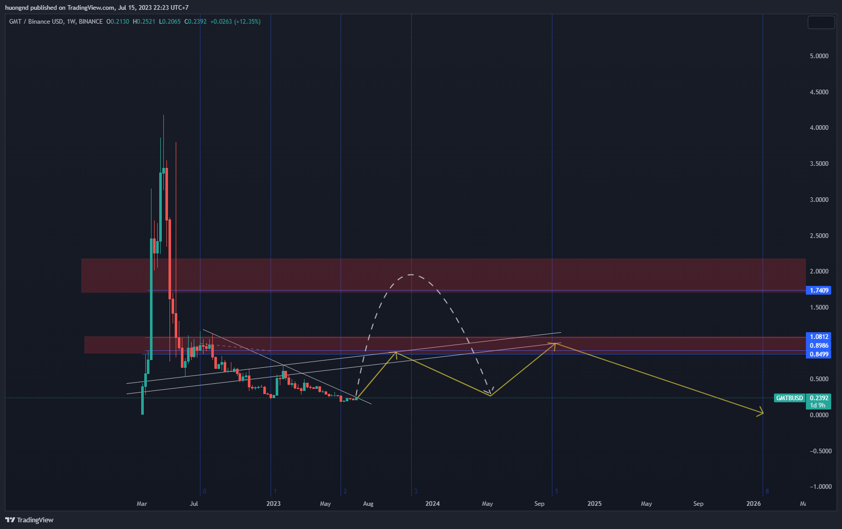The height and width of the screenshot is (529, 842).
Task: Select the high value H0.2521
Action: (x=144, y=22)
